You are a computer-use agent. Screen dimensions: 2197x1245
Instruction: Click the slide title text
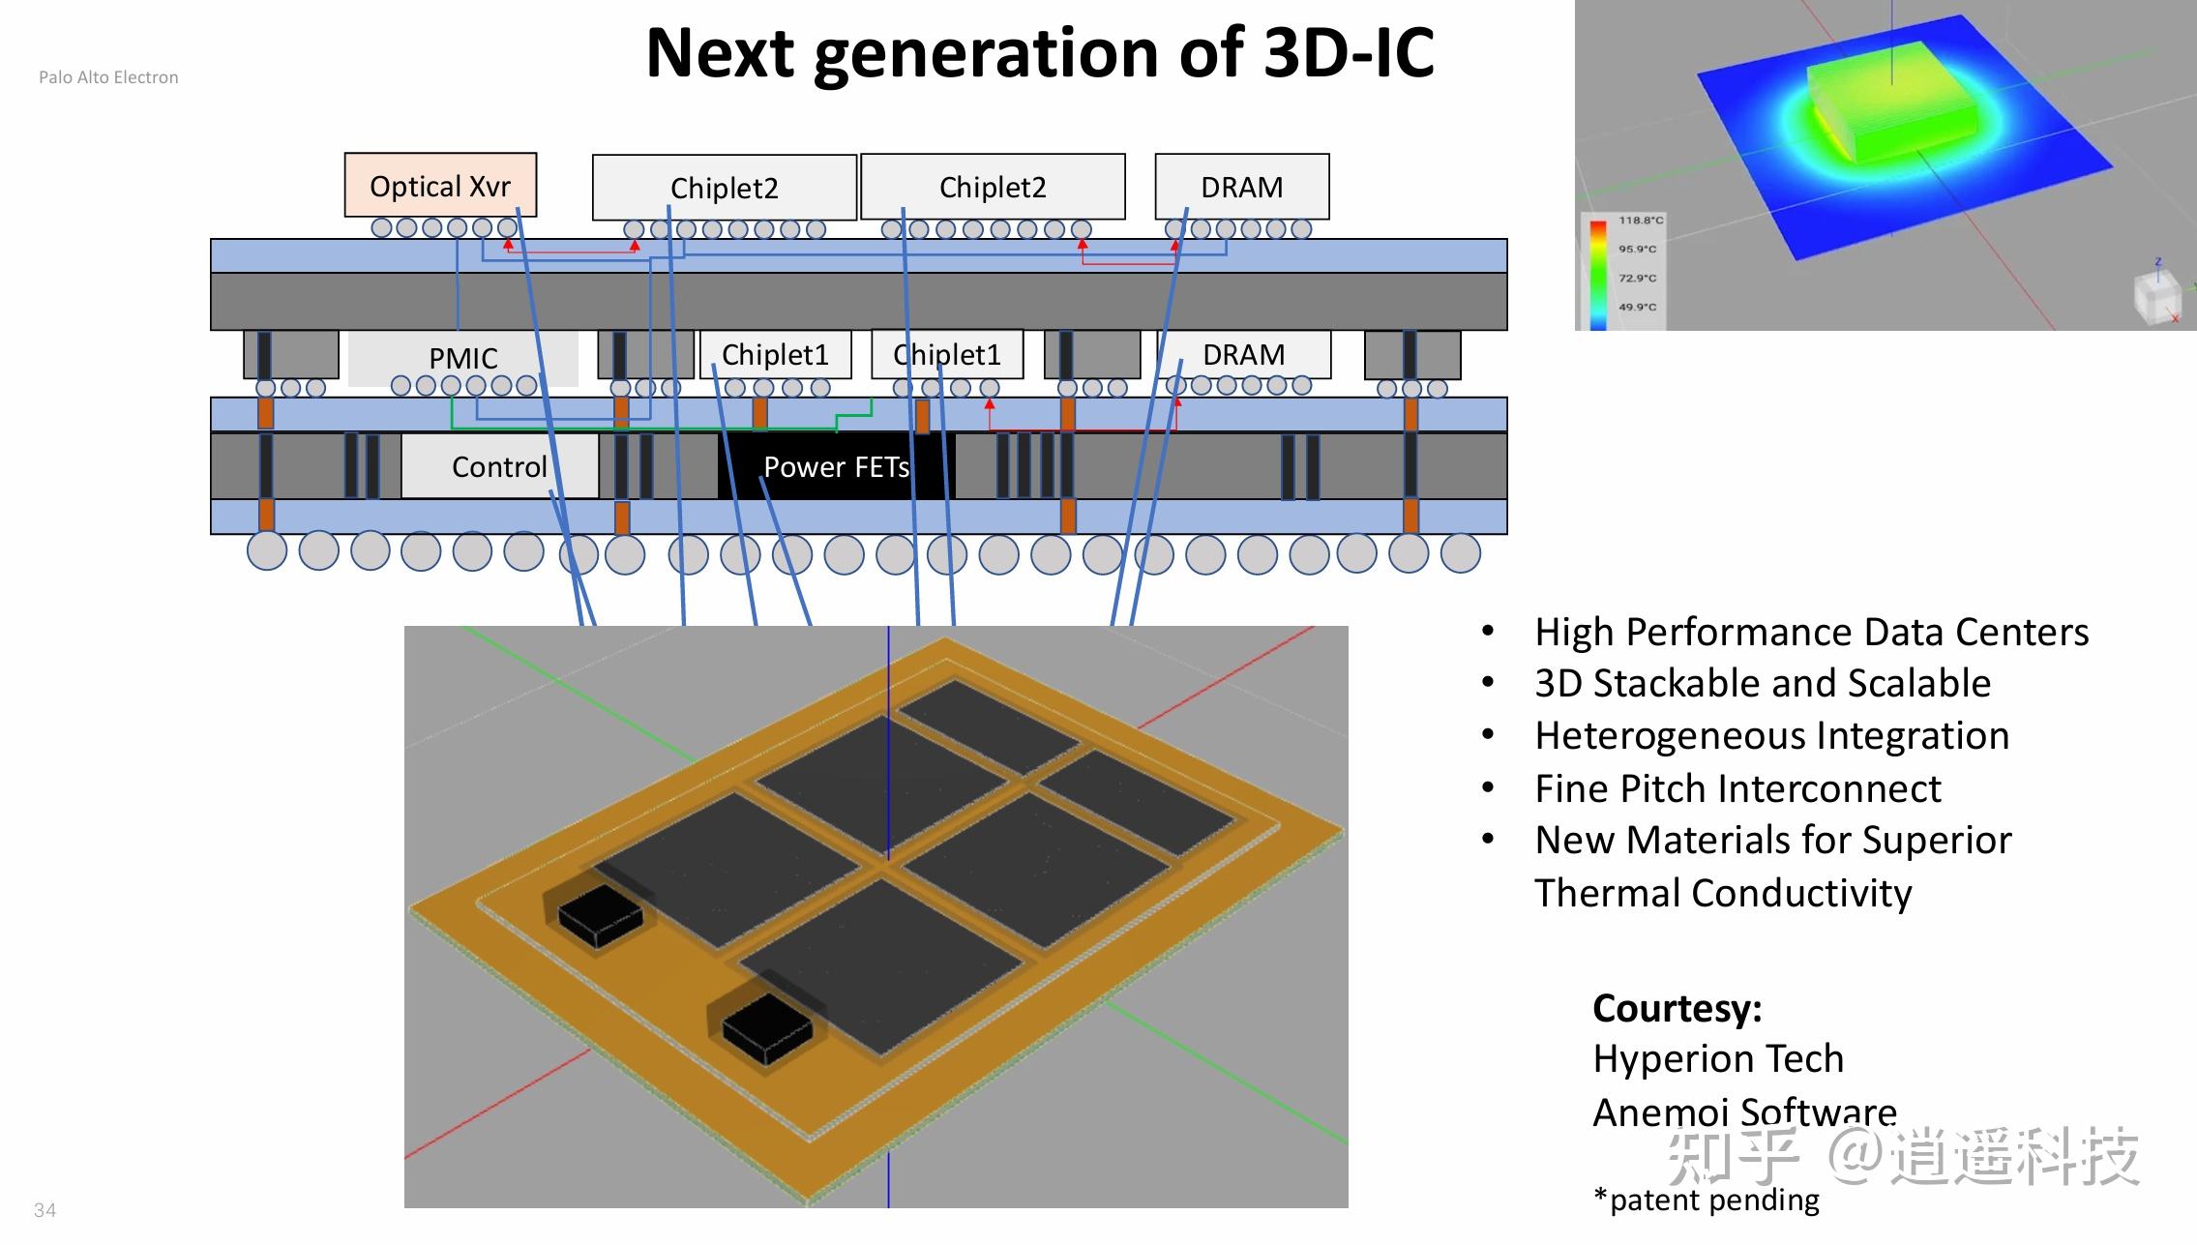pyautogui.click(x=1039, y=52)
